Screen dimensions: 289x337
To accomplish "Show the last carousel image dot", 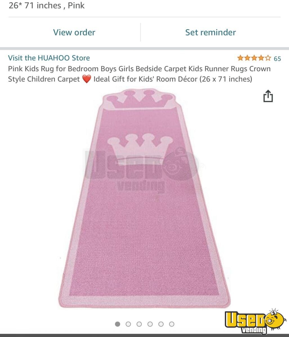I will [x=172, y=324].
